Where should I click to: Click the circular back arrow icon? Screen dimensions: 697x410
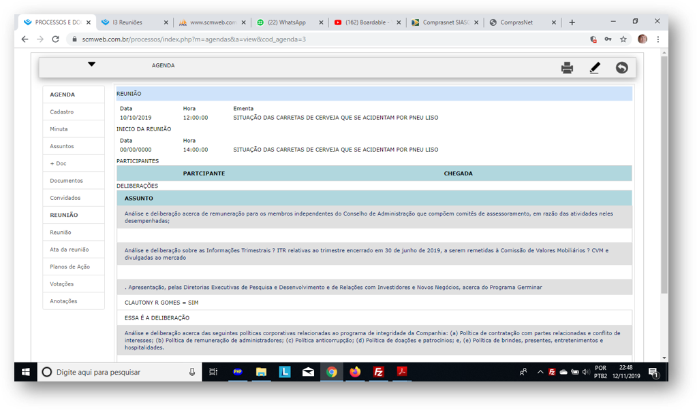pos(621,67)
